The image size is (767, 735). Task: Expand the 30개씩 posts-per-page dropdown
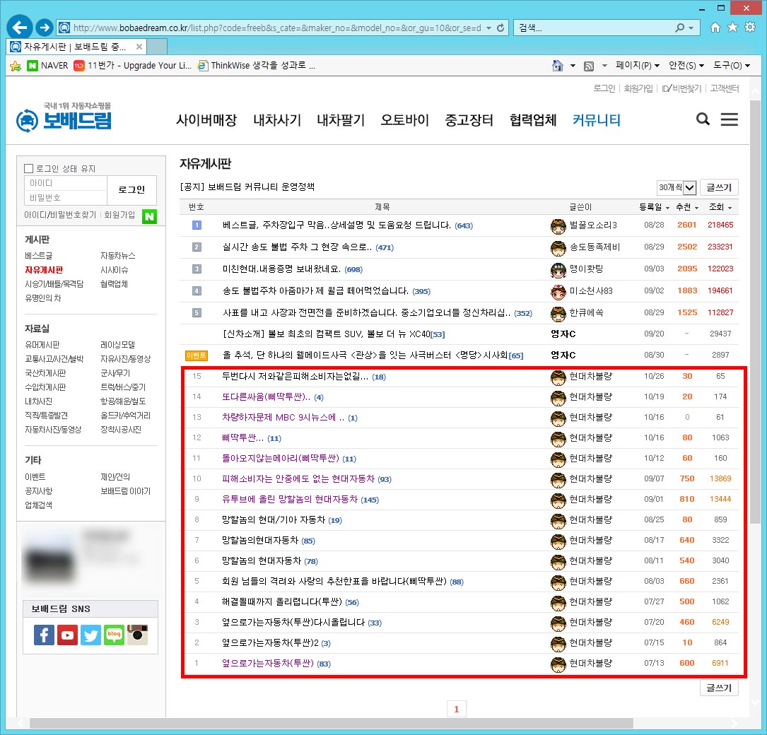tap(676, 187)
